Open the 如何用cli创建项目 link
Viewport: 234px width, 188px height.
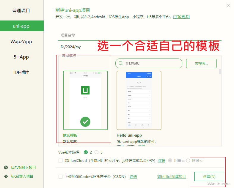click(171, 177)
